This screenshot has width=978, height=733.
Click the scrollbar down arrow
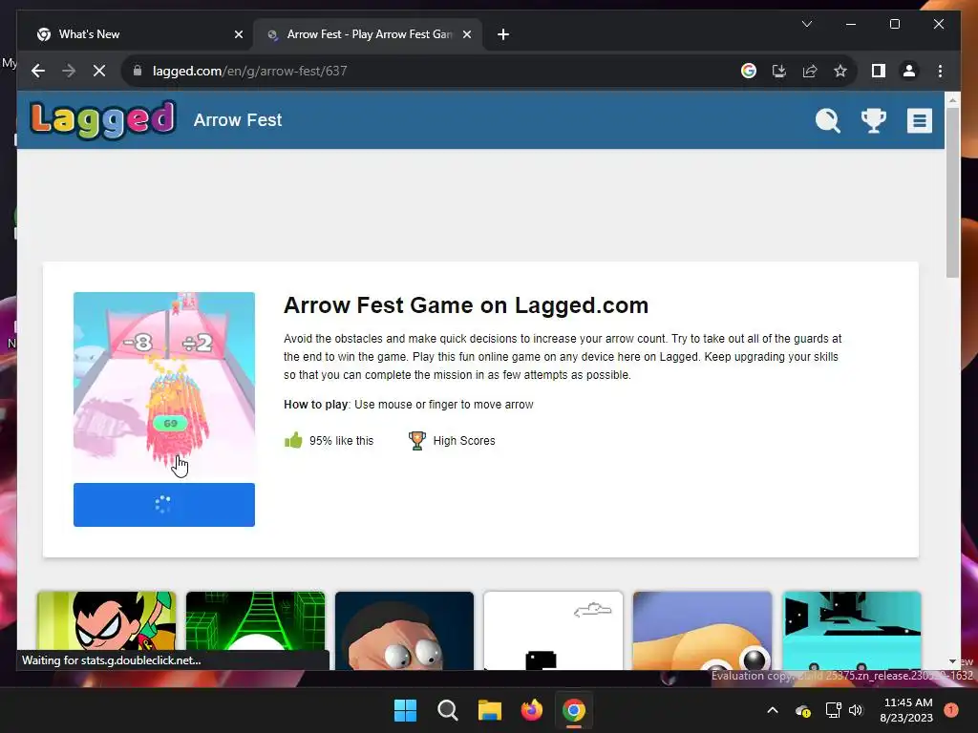pyautogui.click(x=952, y=661)
